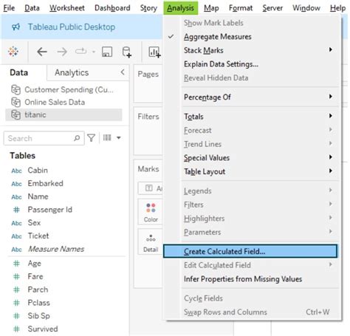Click the Redo forward arrow in toolbar
Image resolution: width=350 pixels, height=336 pixels.
(62, 52)
